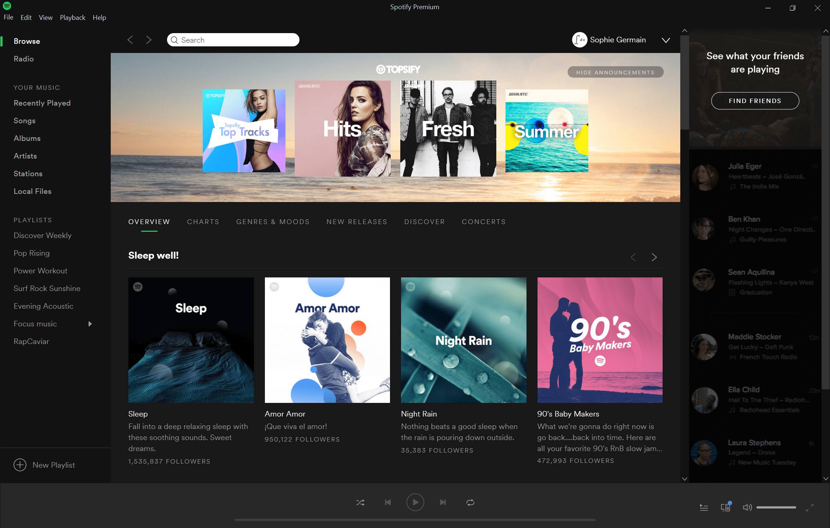Screen dimensions: 830x528
Task: Open the Sleep playlist artwork
Action: tap(191, 340)
